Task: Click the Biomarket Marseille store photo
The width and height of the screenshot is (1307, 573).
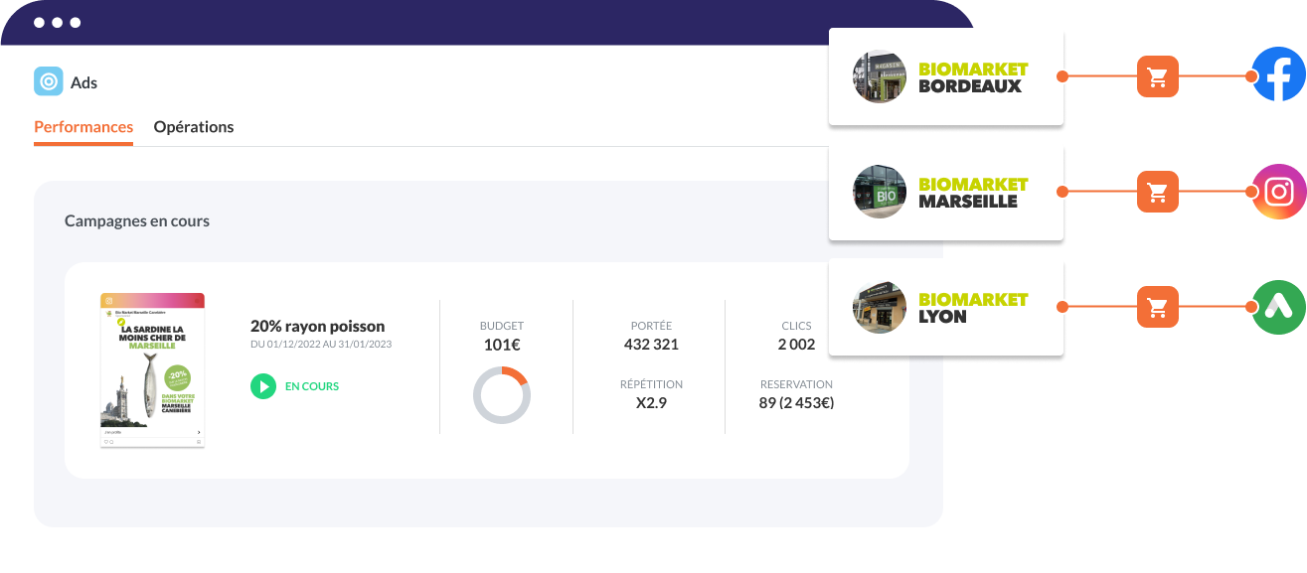Action: [x=880, y=192]
